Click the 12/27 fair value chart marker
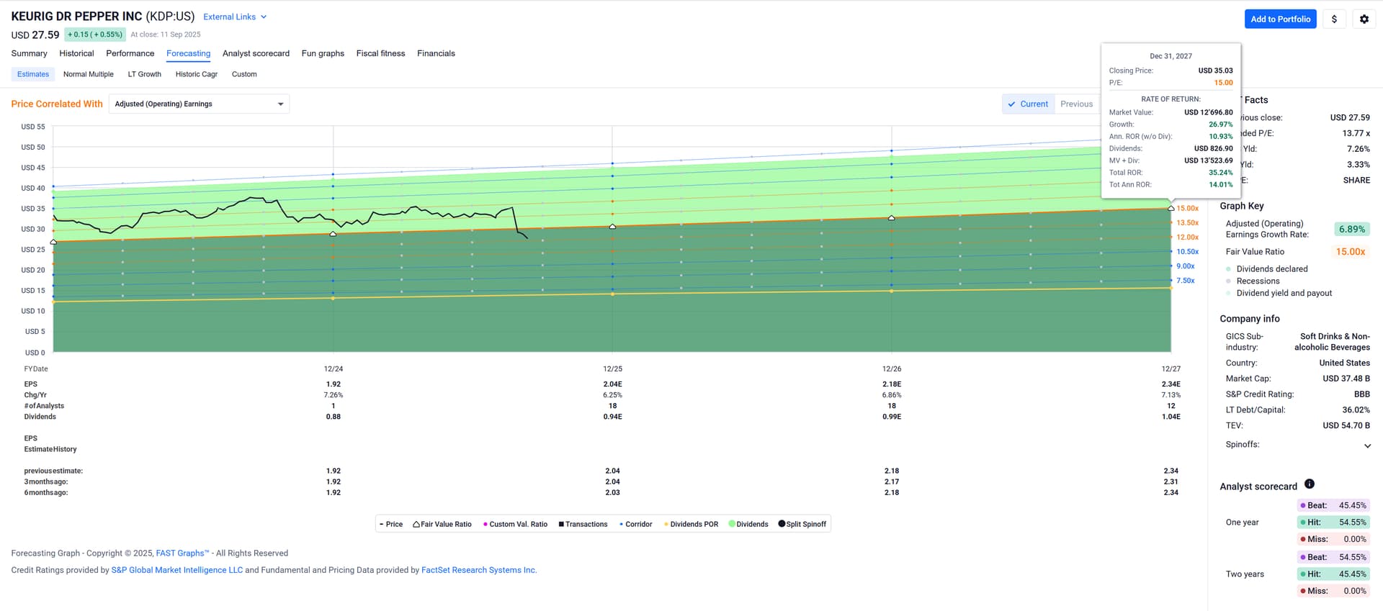1383x611 pixels. (1171, 208)
